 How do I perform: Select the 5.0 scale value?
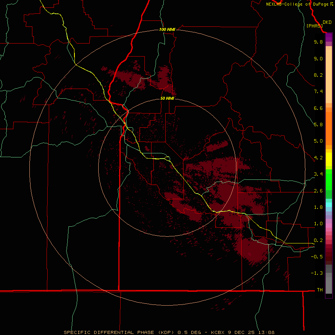pos(318,141)
